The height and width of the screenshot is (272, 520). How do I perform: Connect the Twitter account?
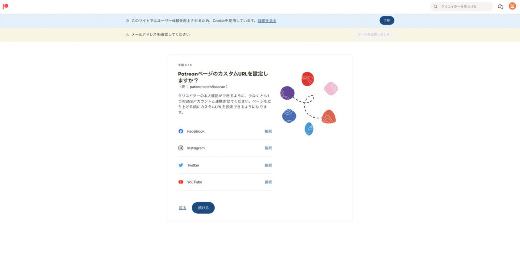coord(268,165)
